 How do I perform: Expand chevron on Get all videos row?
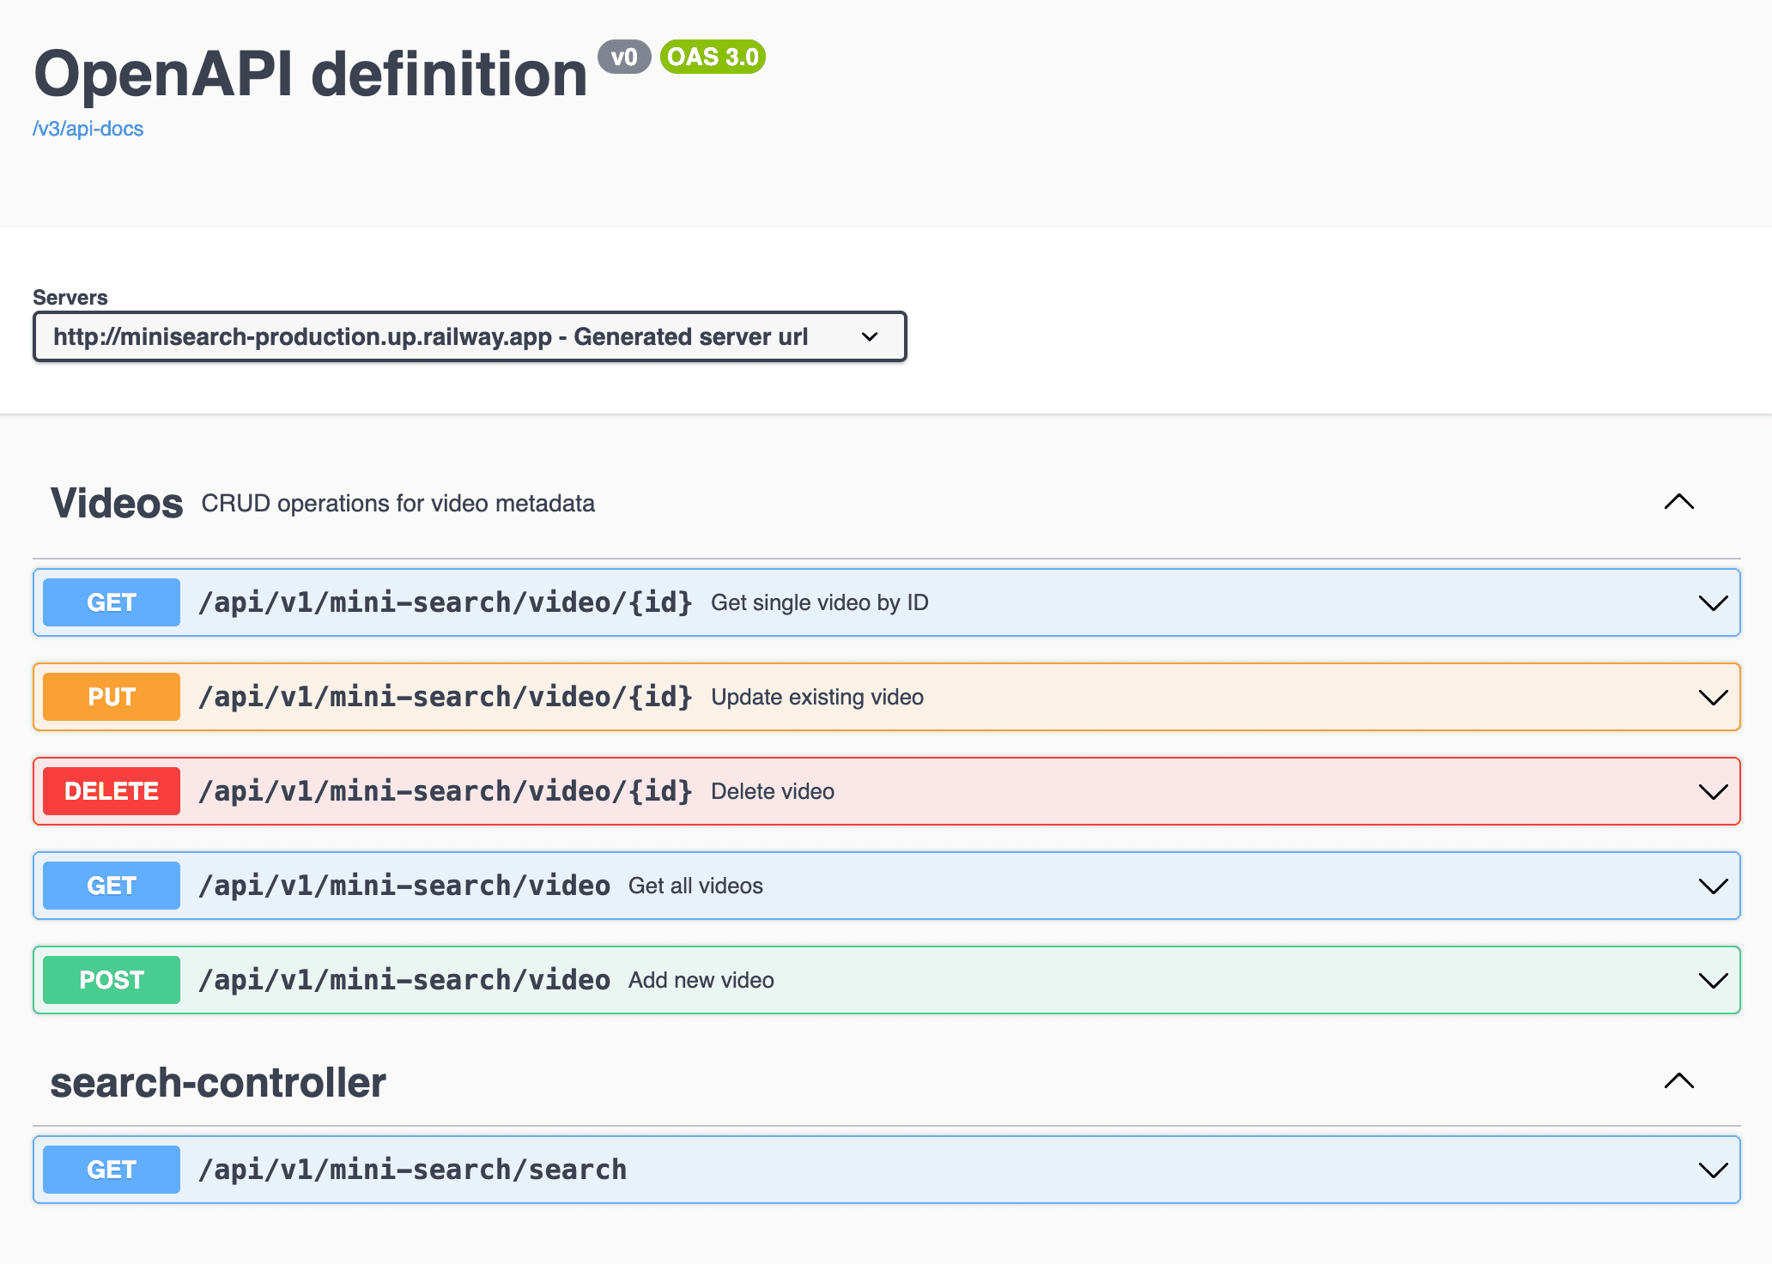point(1713,886)
